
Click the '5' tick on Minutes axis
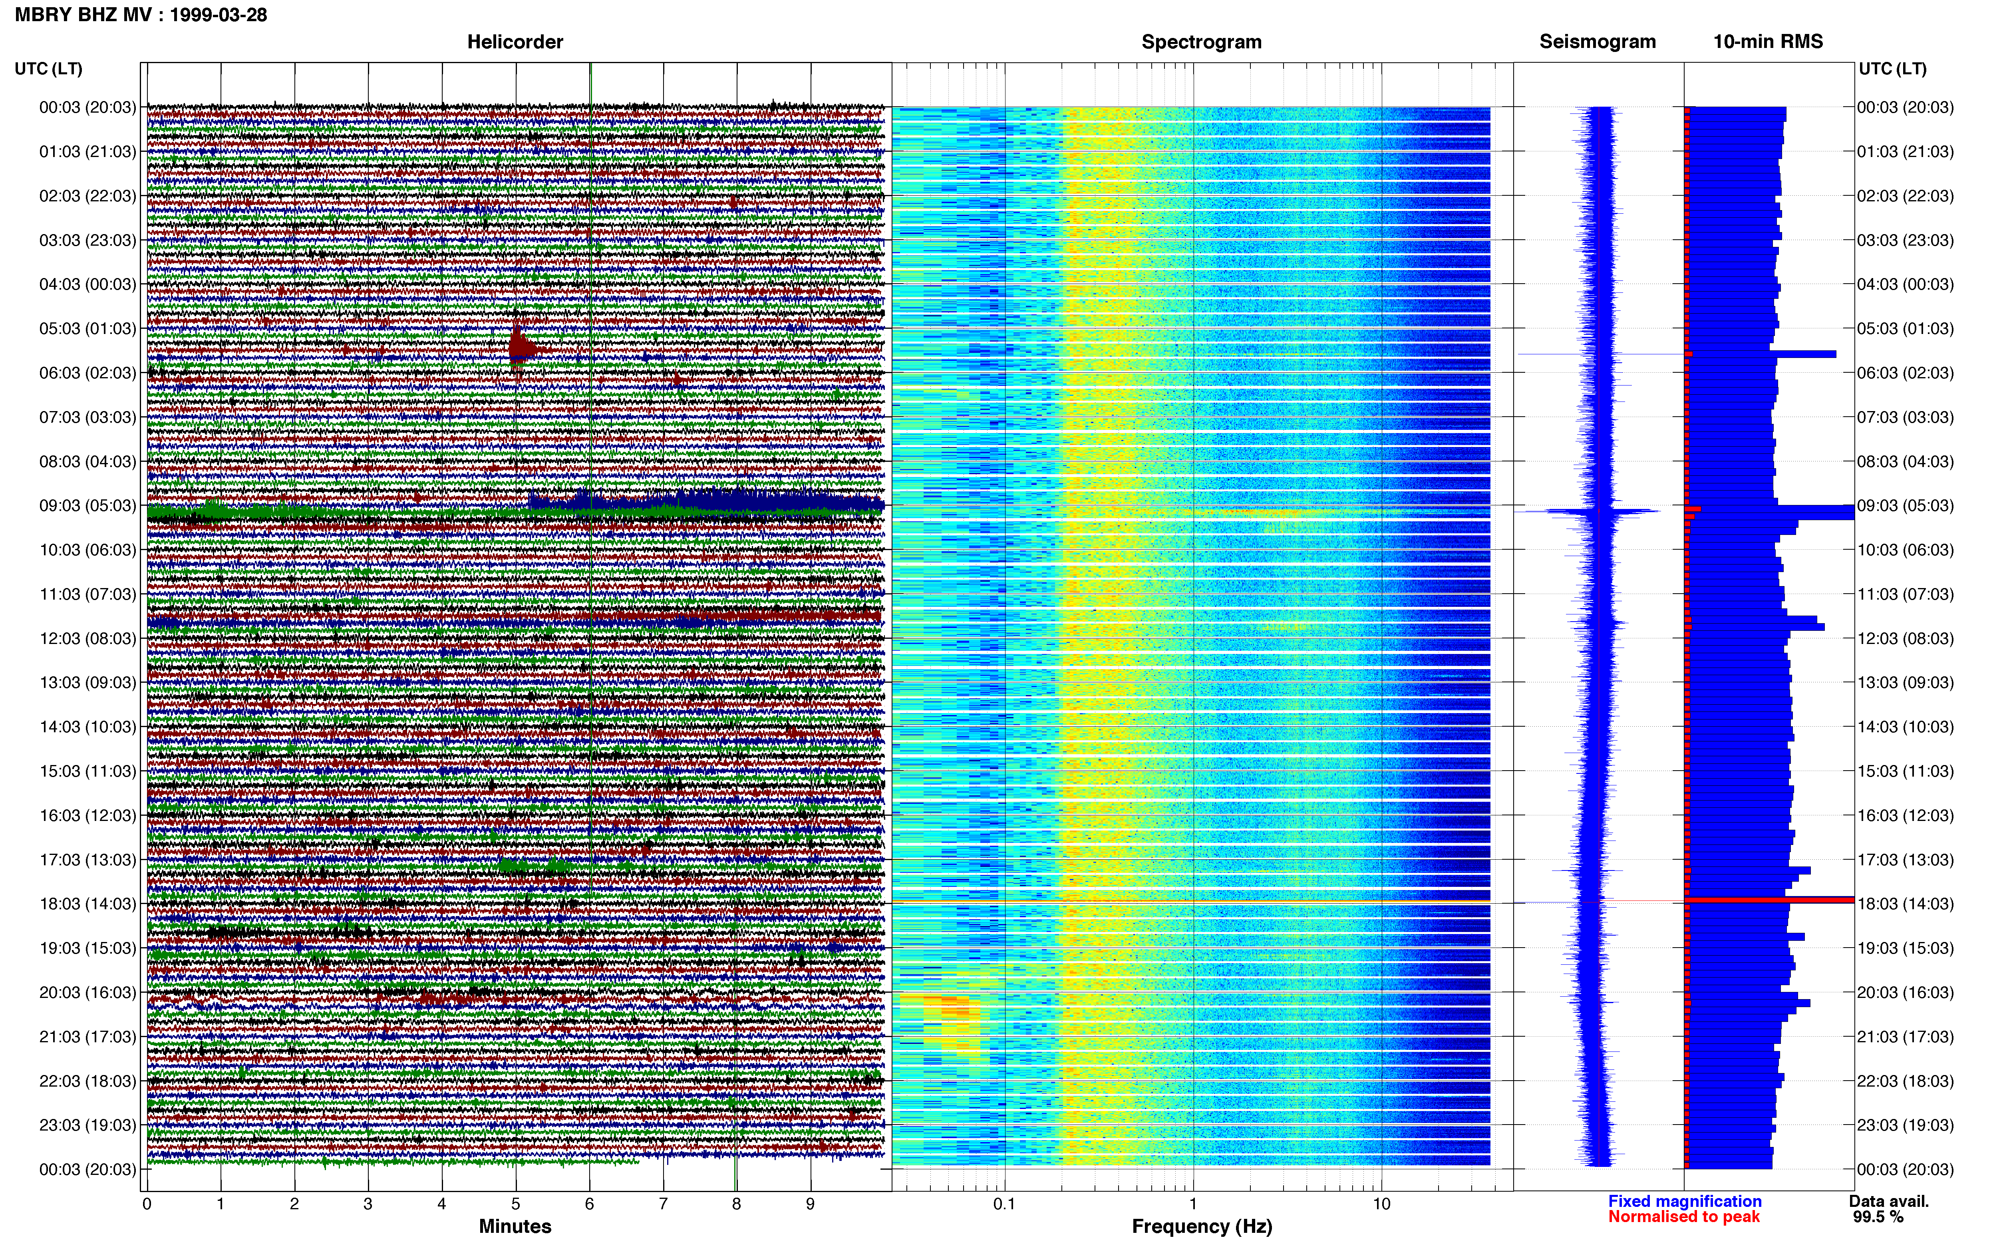pos(516,1203)
